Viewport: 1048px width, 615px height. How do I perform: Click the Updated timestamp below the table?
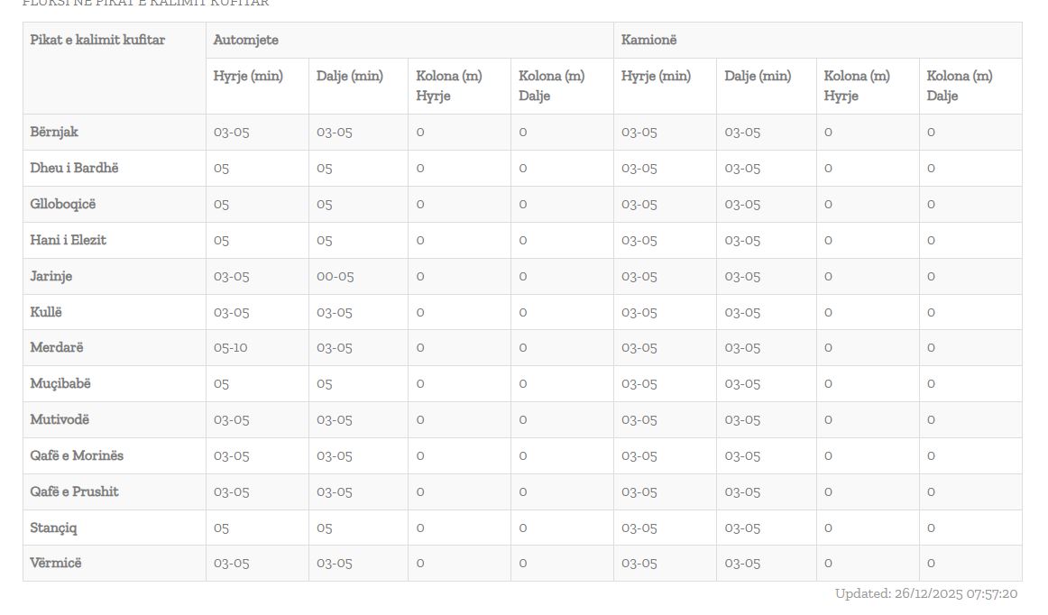click(x=926, y=593)
